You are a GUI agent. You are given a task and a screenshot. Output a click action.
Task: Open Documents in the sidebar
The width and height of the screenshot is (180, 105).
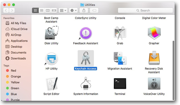[x=16, y=53]
